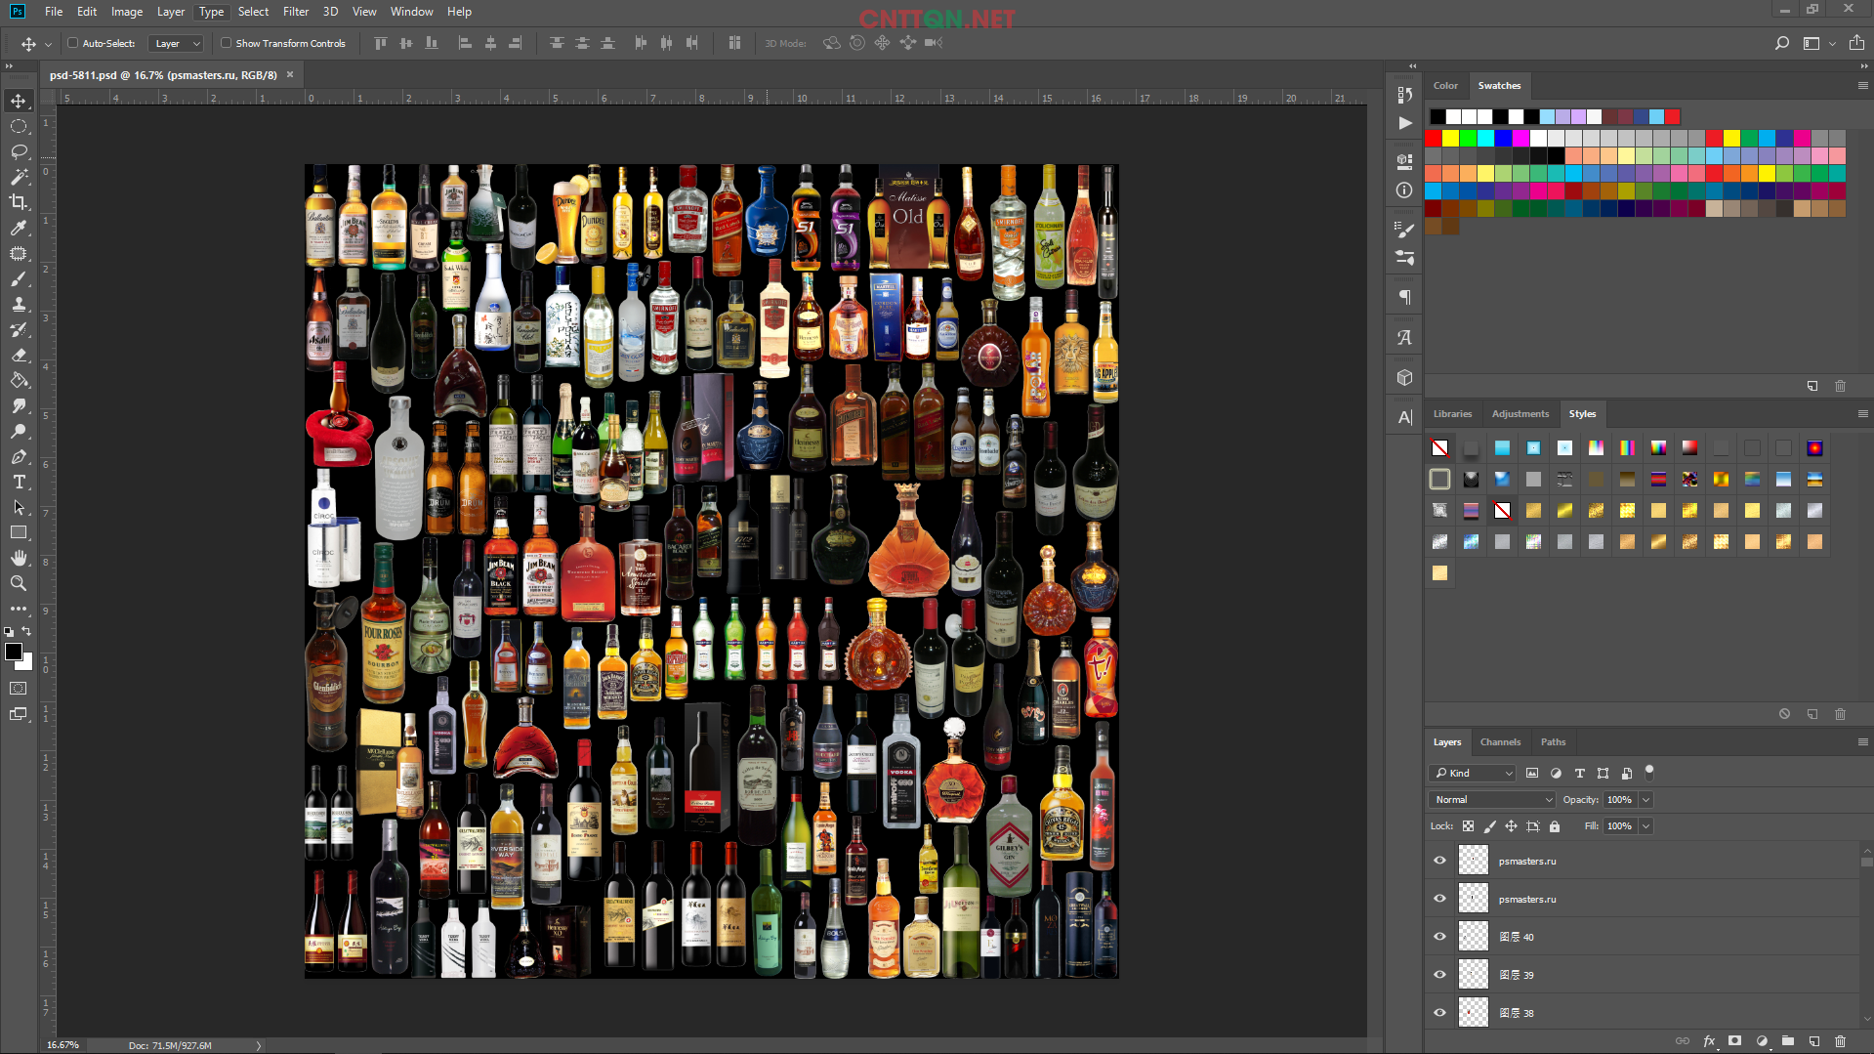This screenshot has height=1054, width=1874.
Task: Toggle Lock all padlock in Layers
Action: [x=1555, y=826]
